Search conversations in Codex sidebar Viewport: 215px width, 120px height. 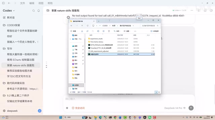pos(34,11)
